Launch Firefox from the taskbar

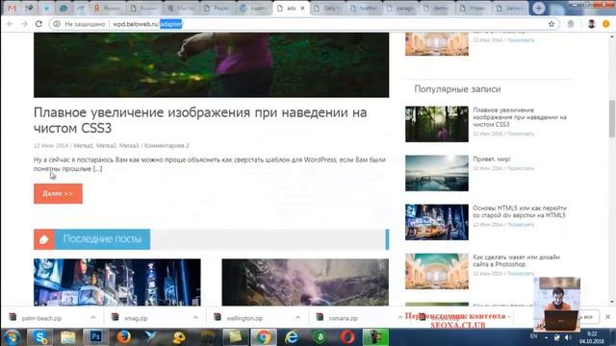click(x=124, y=337)
